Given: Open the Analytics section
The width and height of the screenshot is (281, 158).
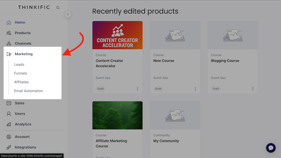Looking at the screenshot, I should coord(23,124).
